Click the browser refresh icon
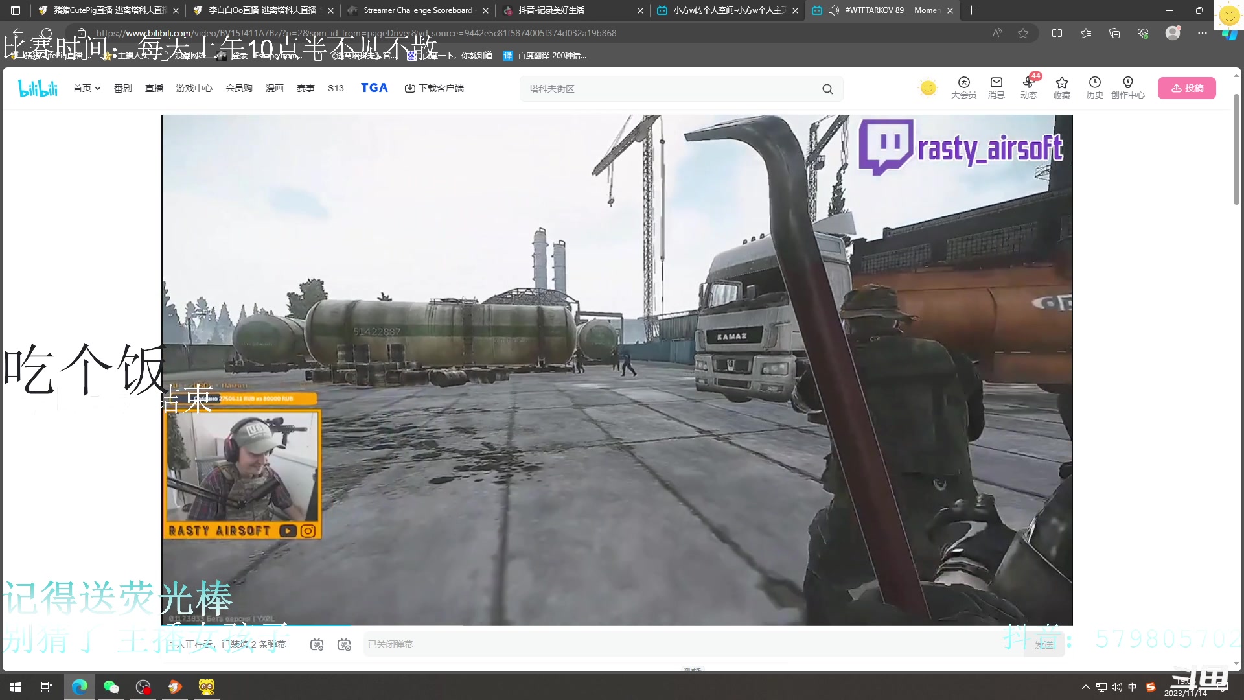Viewport: 1244px width, 700px height. pyautogui.click(x=46, y=33)
